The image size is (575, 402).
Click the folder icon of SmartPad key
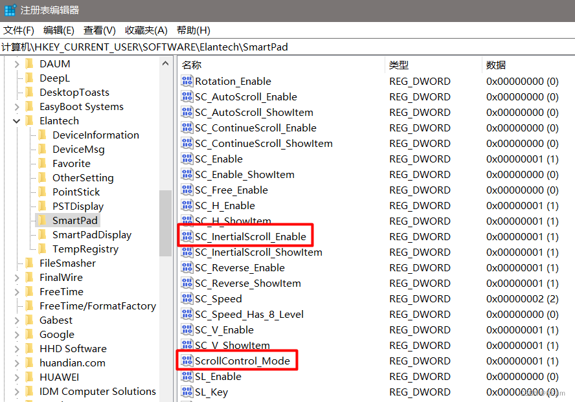[42, 220]
